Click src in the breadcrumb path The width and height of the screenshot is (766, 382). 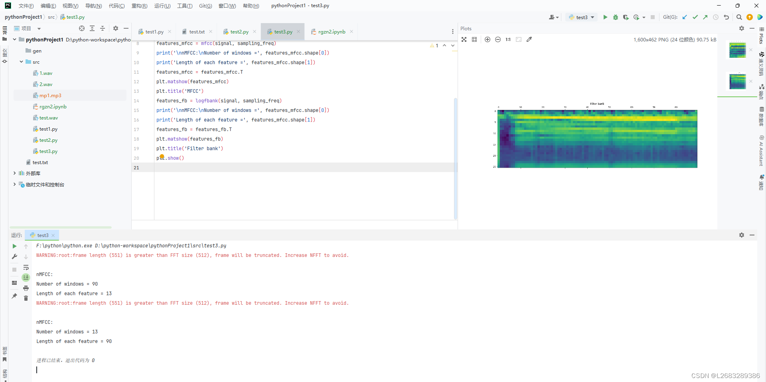pos(51,17)
